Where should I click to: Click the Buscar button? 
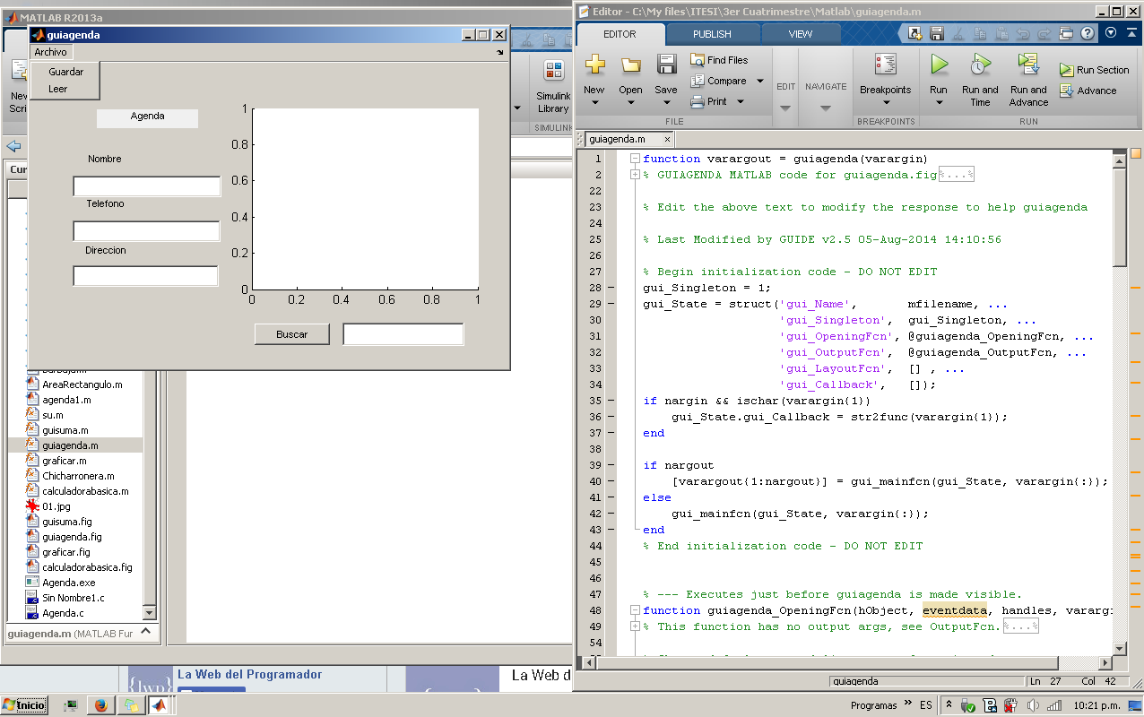click(x=291, y=334)
